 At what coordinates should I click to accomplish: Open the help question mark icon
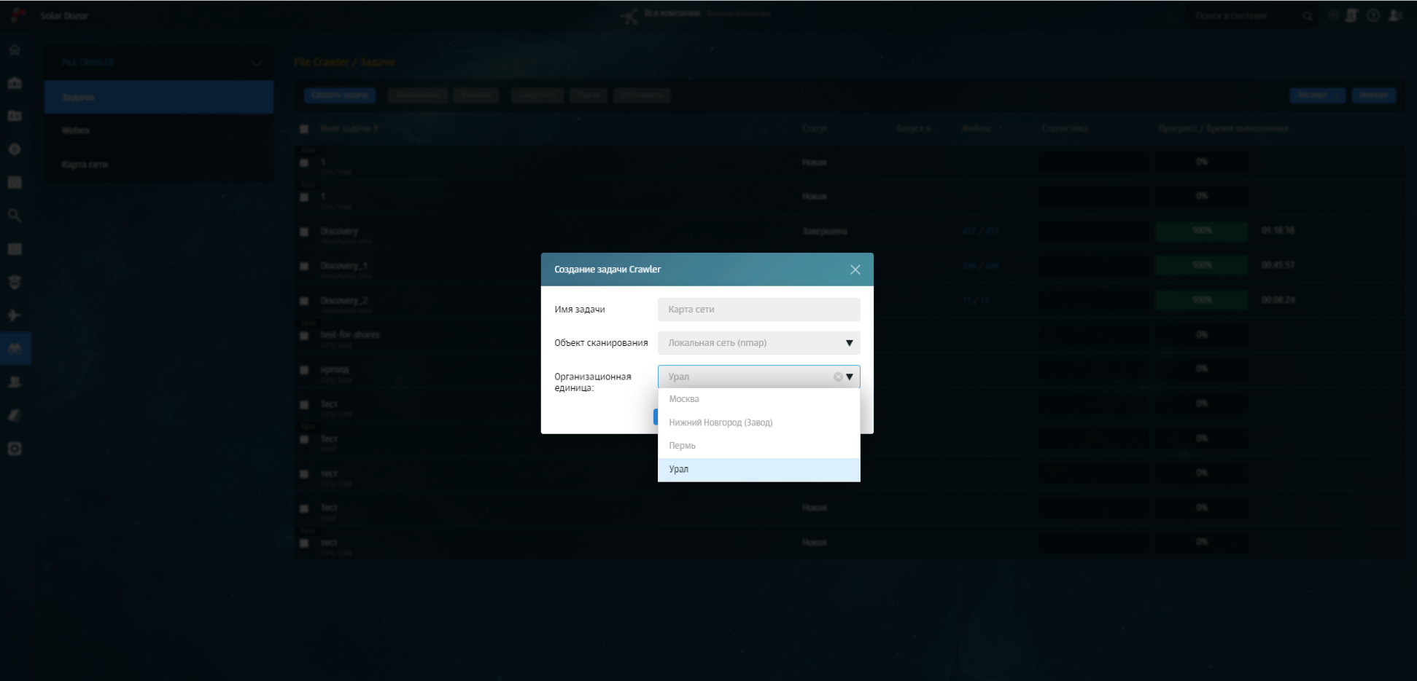point(1373,15)
